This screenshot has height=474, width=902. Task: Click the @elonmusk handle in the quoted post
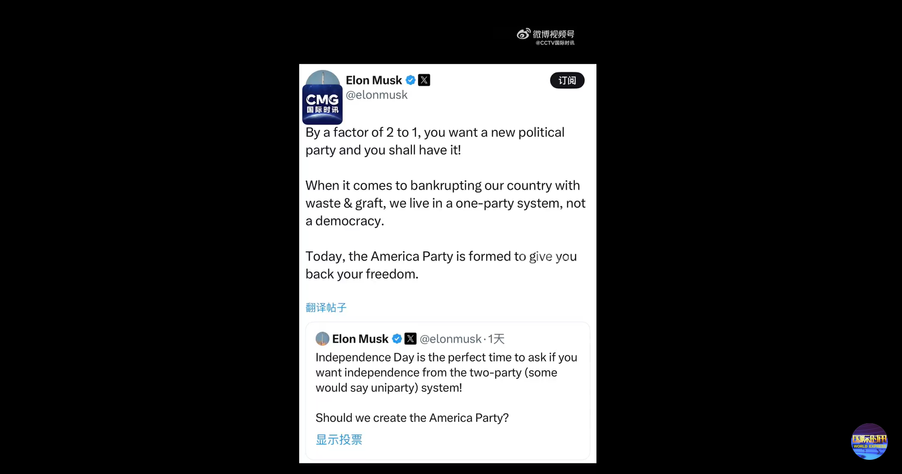(450, 339)
